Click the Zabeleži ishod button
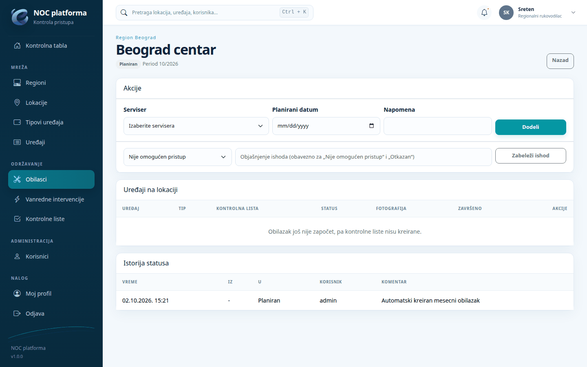The image size is (587, 367). [x=531, y=156]
